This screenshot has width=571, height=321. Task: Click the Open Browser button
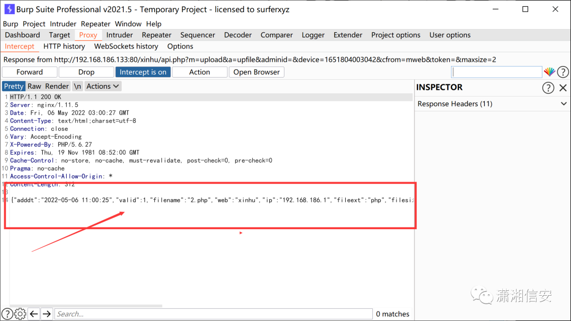(x=256, y=72)
